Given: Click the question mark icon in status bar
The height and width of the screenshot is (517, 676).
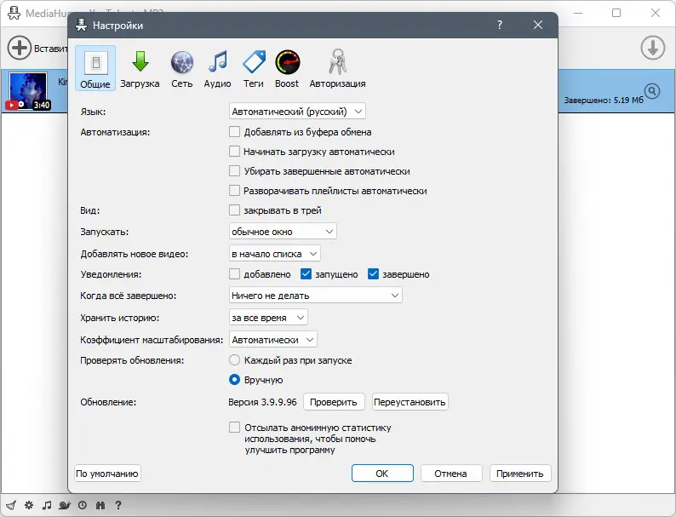Looking at the screenshot, I should [118, 505].
